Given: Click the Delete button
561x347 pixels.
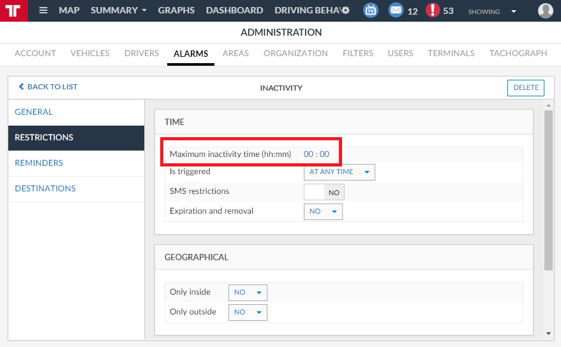Looking at the screenshot, I should point(525,88).
